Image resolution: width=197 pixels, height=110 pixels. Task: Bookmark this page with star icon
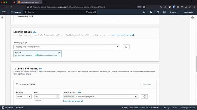(x=144, y=7)
